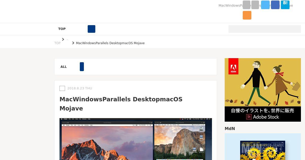This screenshot has height=160, width=305.
Task: Click the gray button directly above the orange button
Action: (247, 5)
